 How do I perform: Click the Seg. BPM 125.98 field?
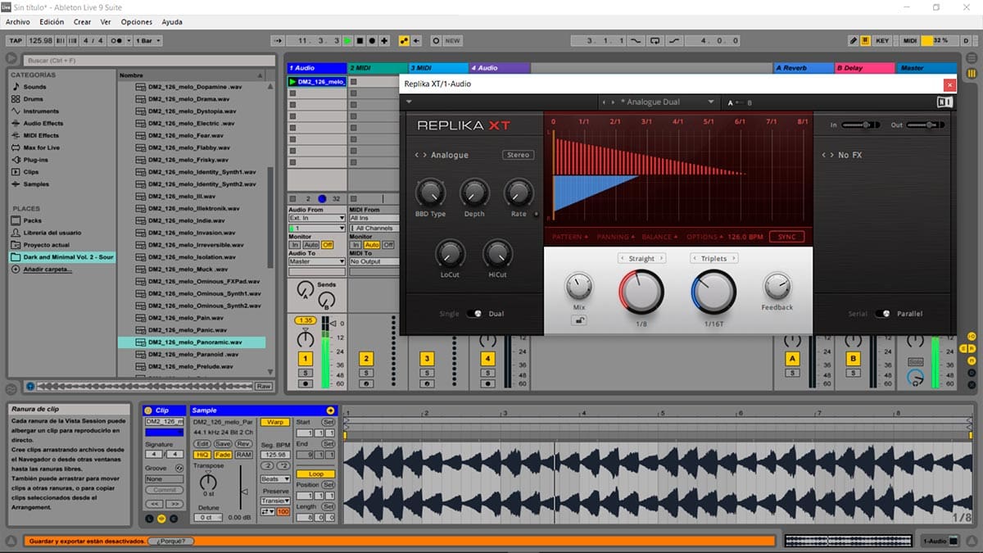click(274, 455)
